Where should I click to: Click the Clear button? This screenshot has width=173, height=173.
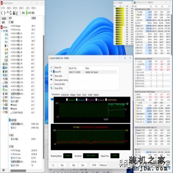[x=74, y=165]
